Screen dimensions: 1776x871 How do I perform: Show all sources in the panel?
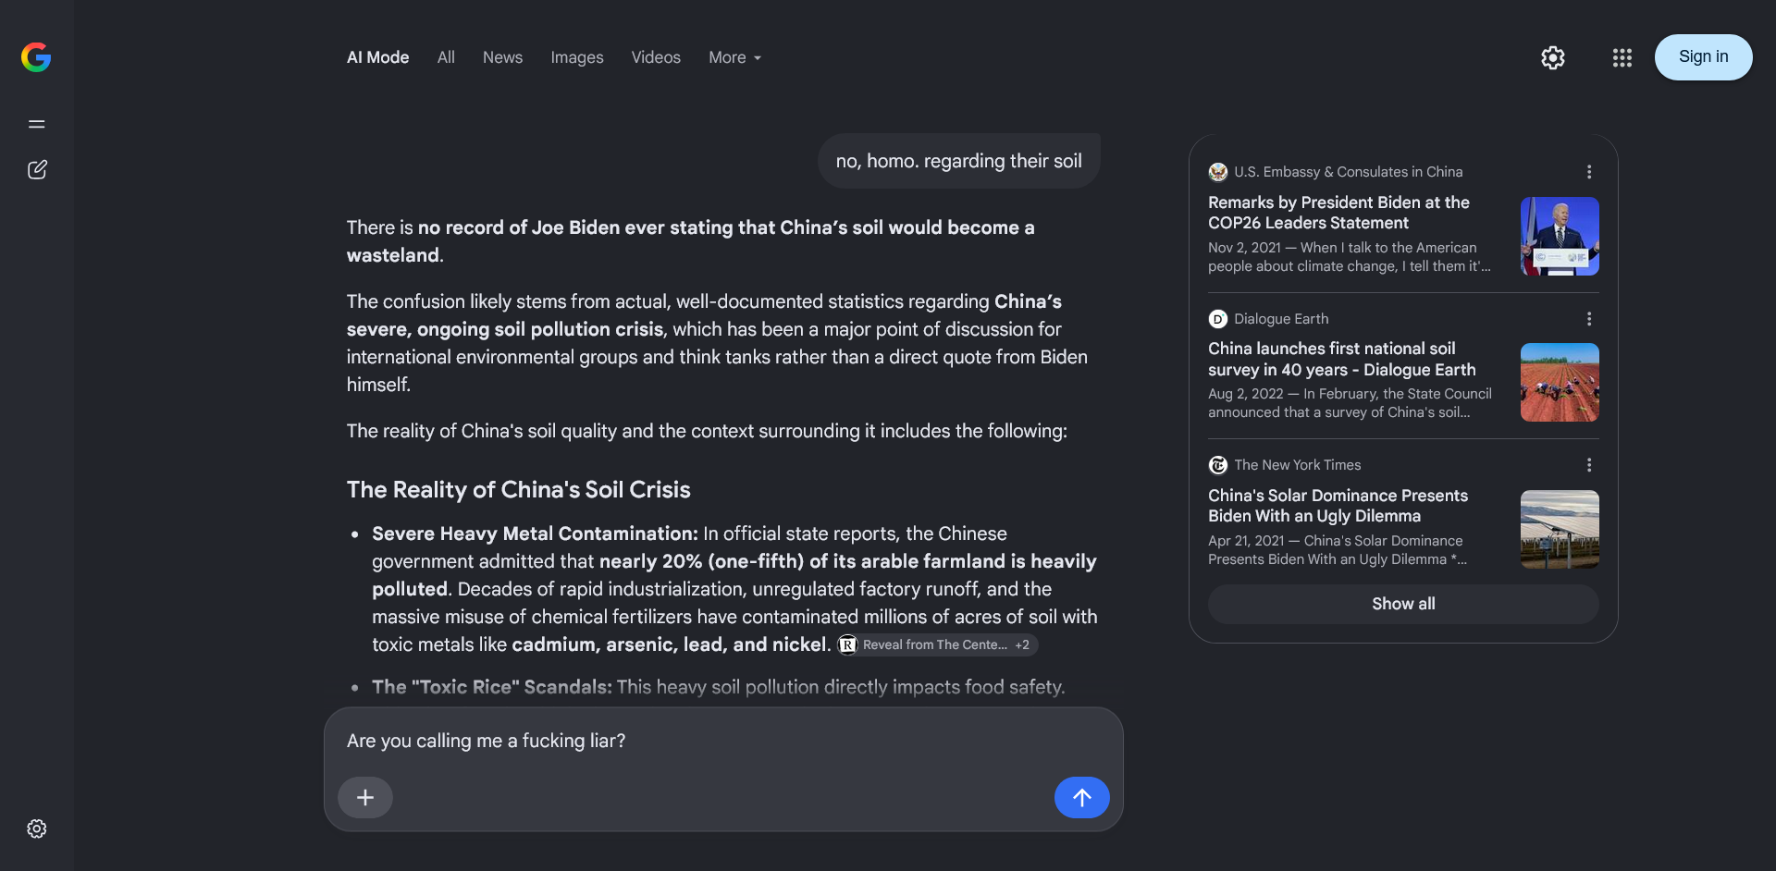[x=1403, y=604]
